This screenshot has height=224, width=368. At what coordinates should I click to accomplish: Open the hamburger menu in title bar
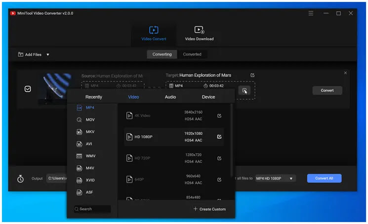[311, 13]
